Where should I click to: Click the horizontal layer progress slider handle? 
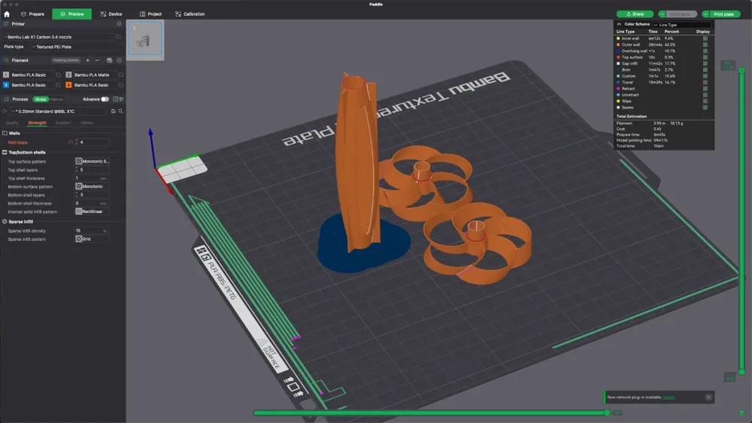tap(608, 412)
